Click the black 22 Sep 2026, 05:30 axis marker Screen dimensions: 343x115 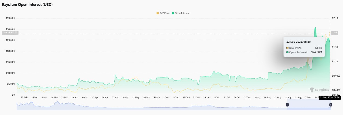point(330,98)
